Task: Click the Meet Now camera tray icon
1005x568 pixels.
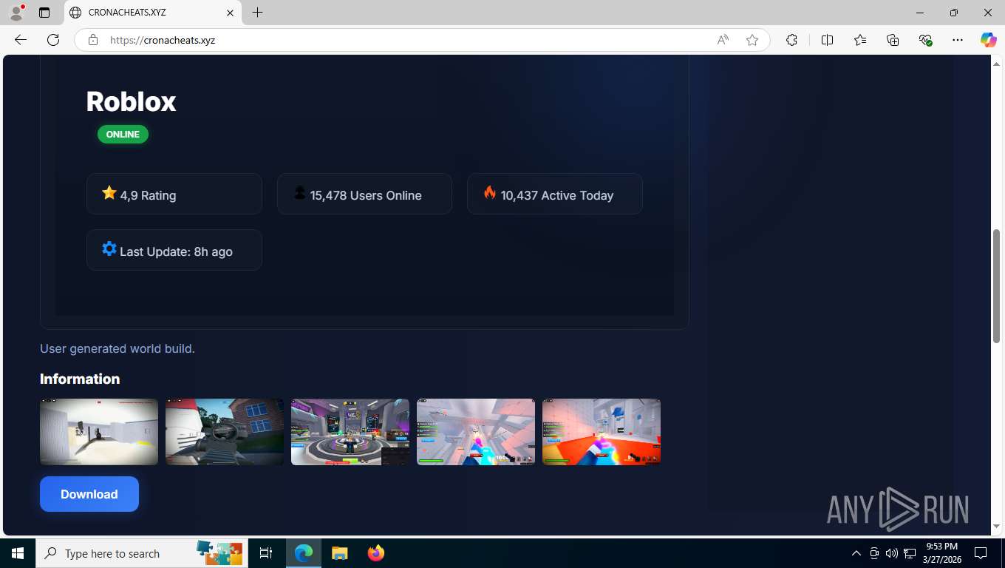Action: click(x=874, y=553)
